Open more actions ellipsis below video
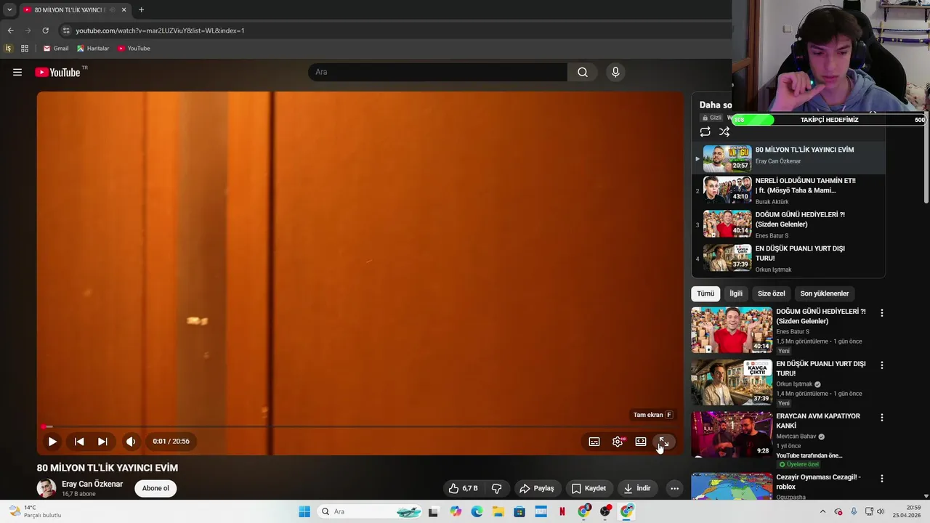The image size is (930, 523). click(674, 488)
